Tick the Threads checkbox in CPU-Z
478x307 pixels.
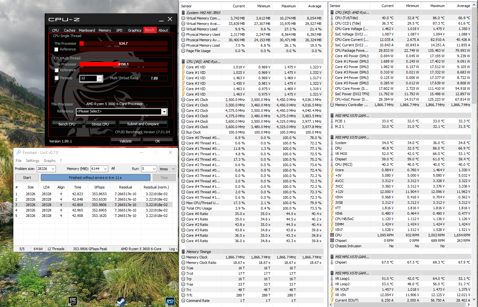pos(57,78)
